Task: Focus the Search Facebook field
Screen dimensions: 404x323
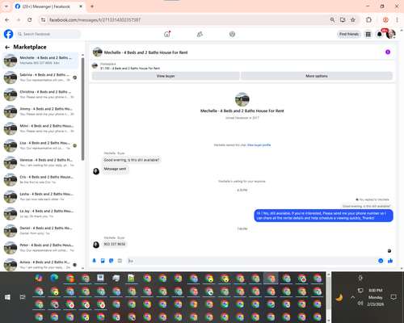Action: coord(48,34)
